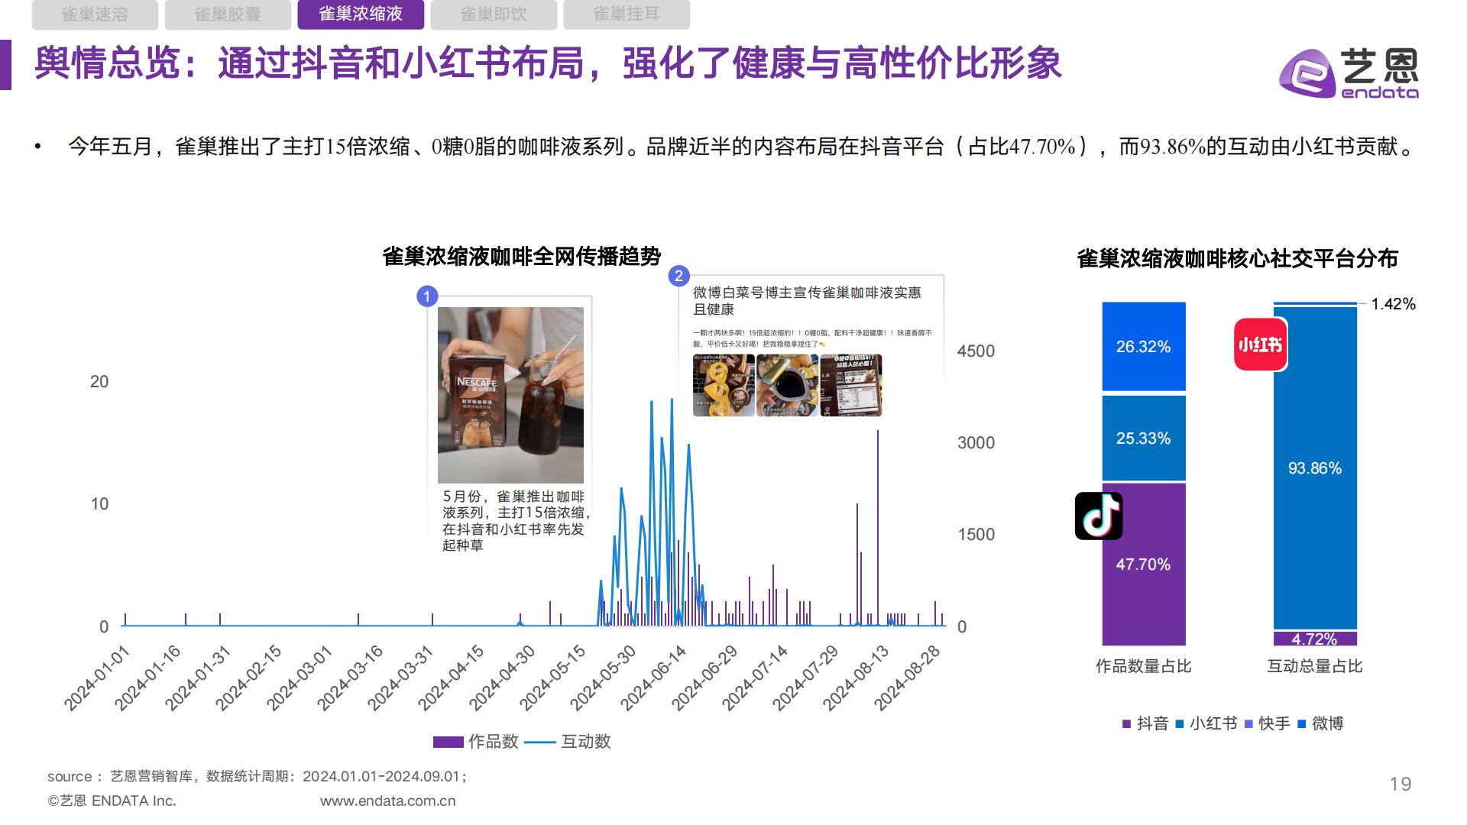Click numbered marker 1 on the trend chart
The height and width of the screenshot is (825, 1467).
(427, 296)
